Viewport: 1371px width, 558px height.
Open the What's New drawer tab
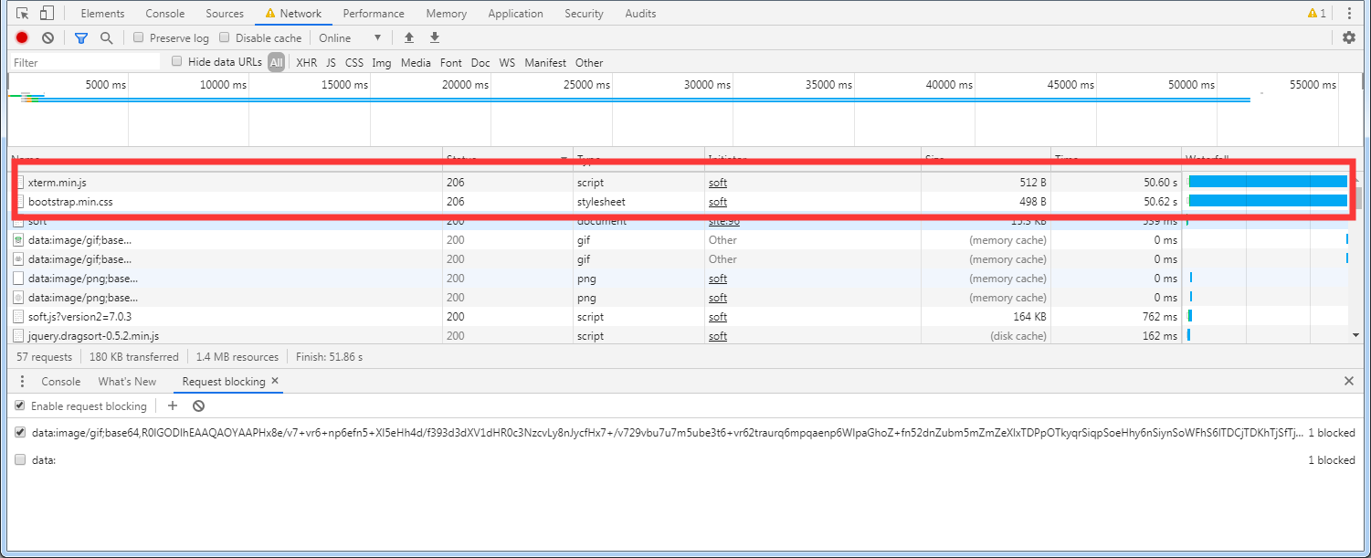[127, 382]
